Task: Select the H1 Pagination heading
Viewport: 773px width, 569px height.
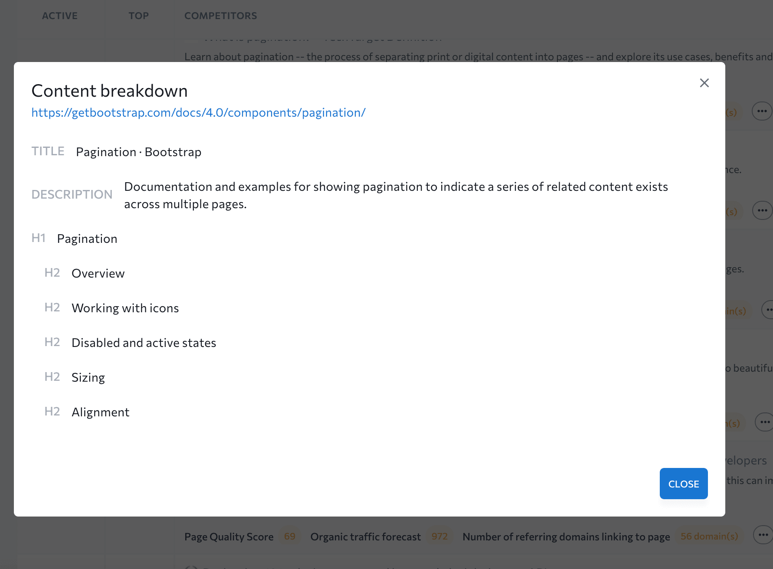Action: click(87, 239)
